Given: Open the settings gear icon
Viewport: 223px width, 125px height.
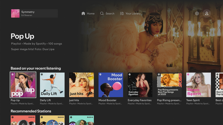Looking at the screenshot, I should pos(197,13).
